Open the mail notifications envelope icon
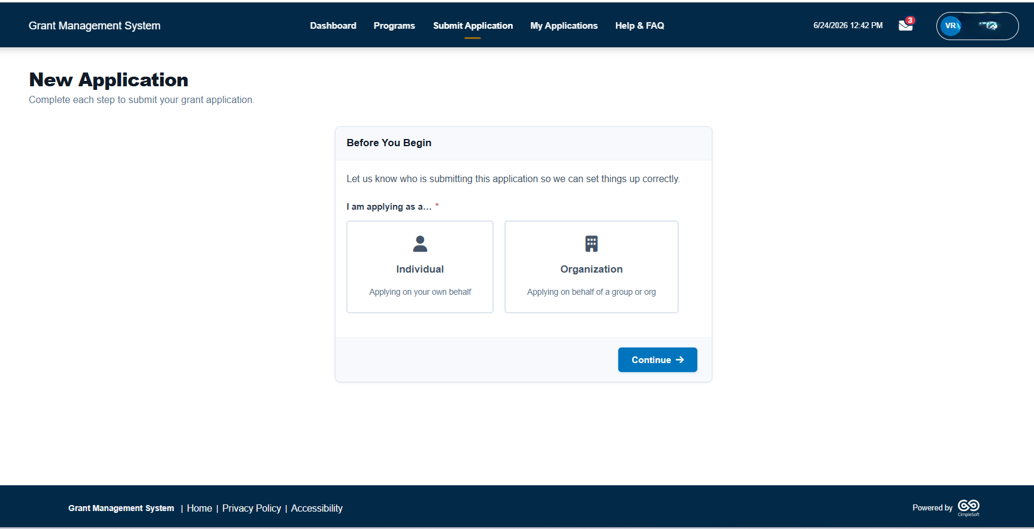This screenshot has height=529, width=1034. (x=905, y=26)
